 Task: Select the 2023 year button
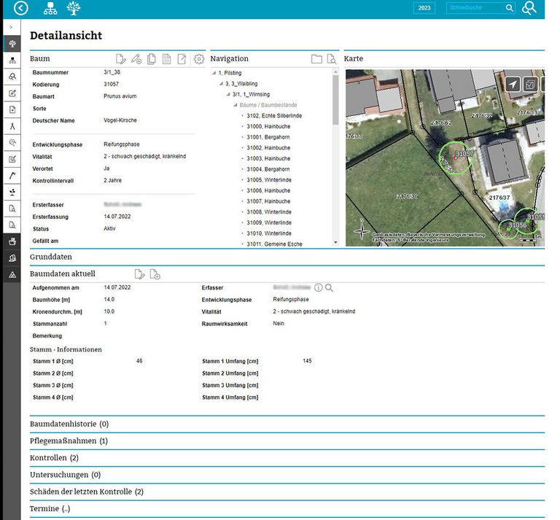424,8
